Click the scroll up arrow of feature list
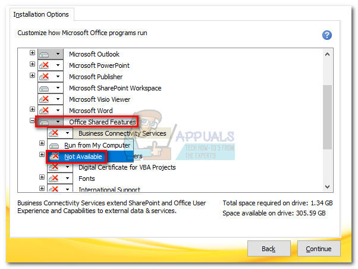Viewport: 358px width, 269px height. (x=327, y=54)
